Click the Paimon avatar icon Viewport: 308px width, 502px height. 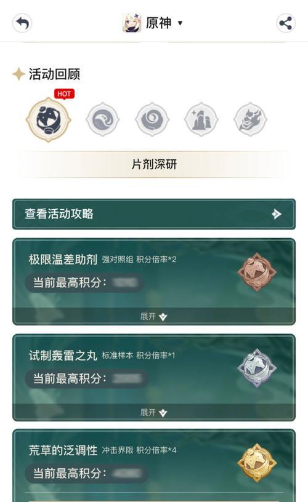(132, 23)
